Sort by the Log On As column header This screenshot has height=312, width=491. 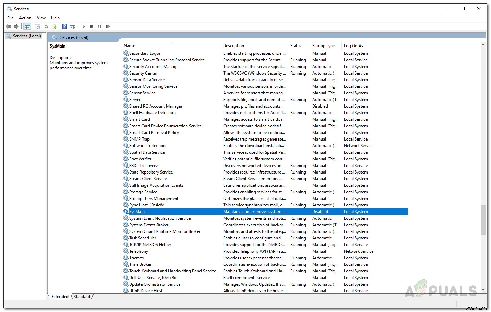click(375, 46)
